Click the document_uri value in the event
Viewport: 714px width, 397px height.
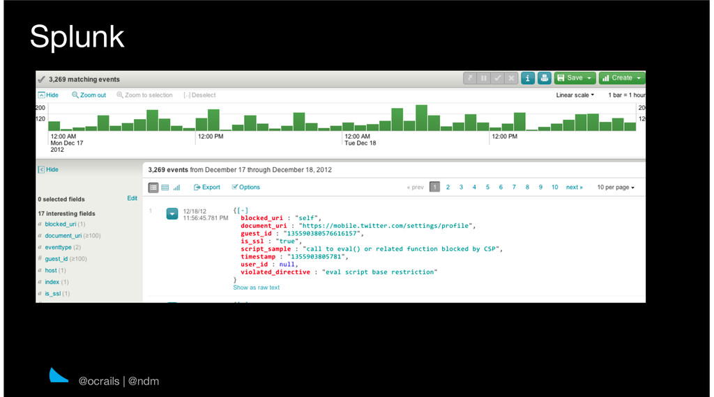tap(386, 226)
